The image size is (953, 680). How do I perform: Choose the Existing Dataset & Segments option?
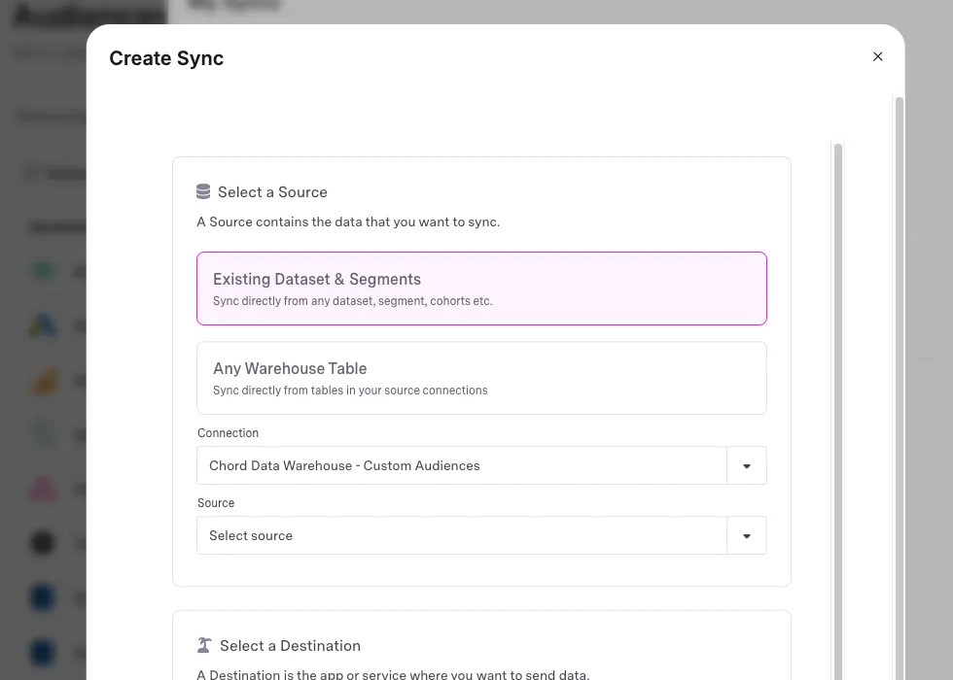pos(481,289)
